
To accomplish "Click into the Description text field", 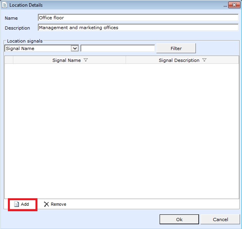I will pos(138,28).
